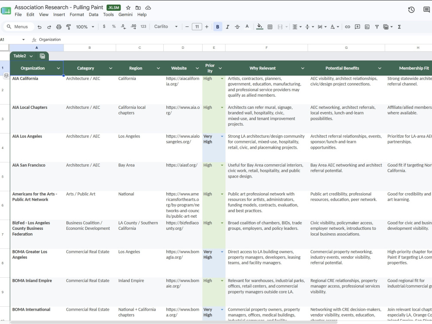Image resolution: width=432 pixels, height=324 pixels.
Task: Click the Sheets home logo
Action: pos(6,10)
